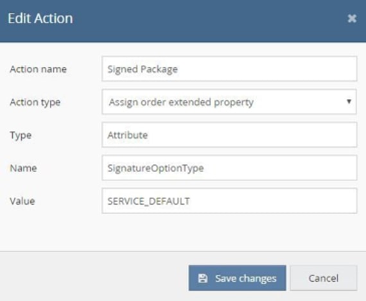Click the Name label text
This screenshot has height=301, width=366.
[x=23, y=168]
